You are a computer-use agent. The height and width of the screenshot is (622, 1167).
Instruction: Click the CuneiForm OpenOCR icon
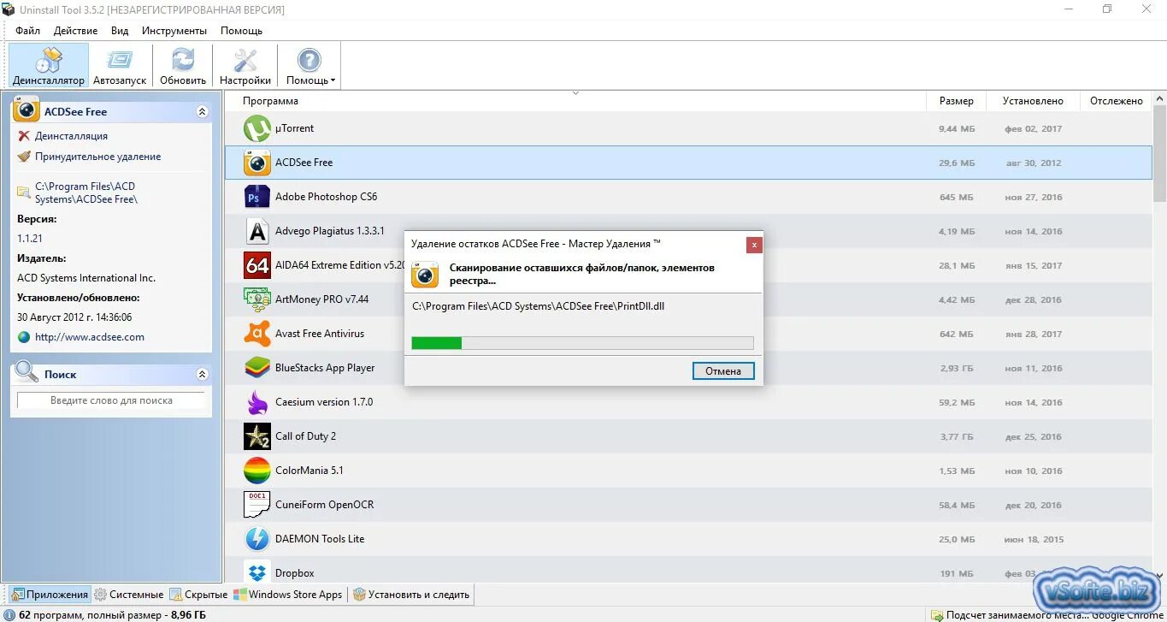(257, 505)
